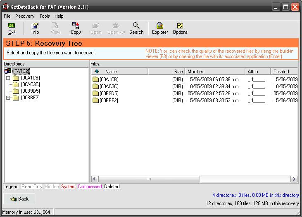The width and height of the screenshot is (302, 217).
Task: Click the System legend label
Action: pyautogui.click(x=68, y=187)
